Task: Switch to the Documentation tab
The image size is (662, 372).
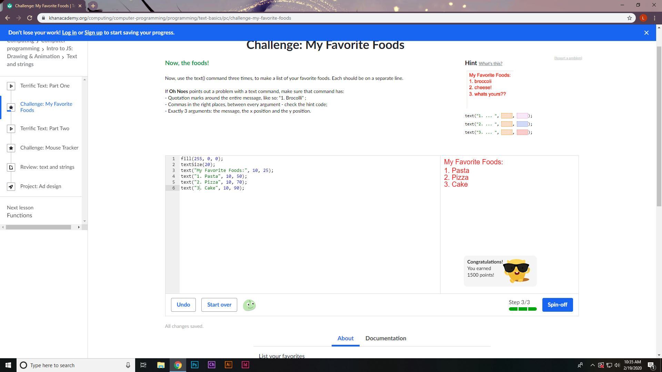Action: 385,338
